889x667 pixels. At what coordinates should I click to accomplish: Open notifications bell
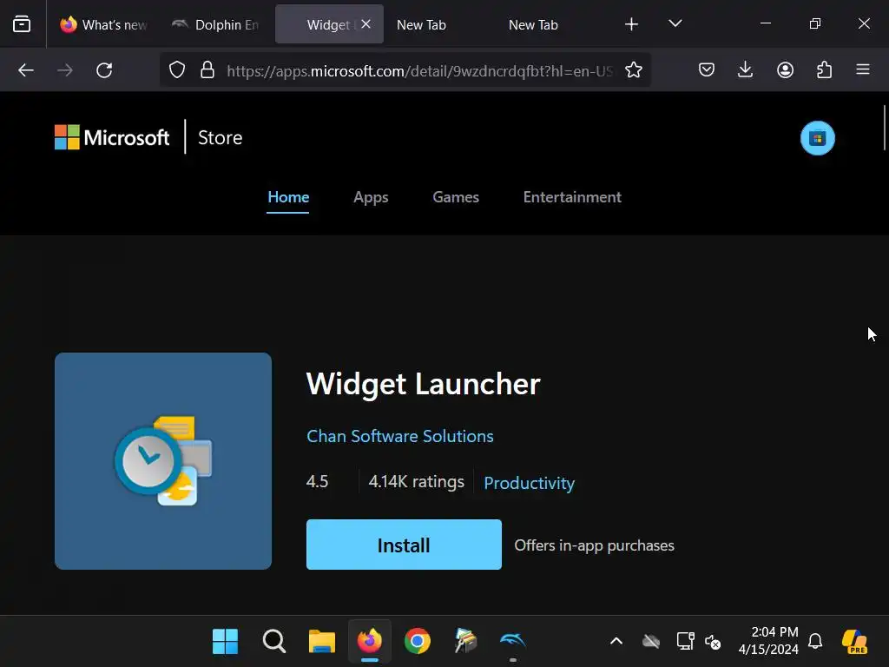click(815, 642)
